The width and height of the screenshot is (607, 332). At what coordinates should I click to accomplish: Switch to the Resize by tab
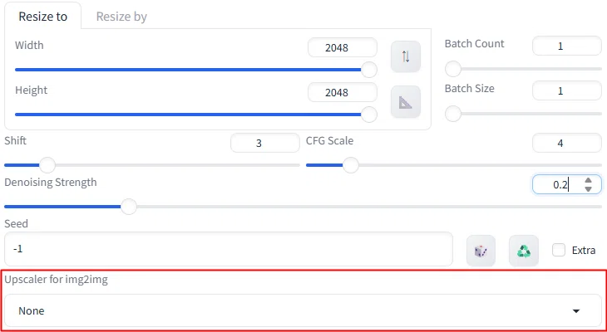[x=121, y=17]
